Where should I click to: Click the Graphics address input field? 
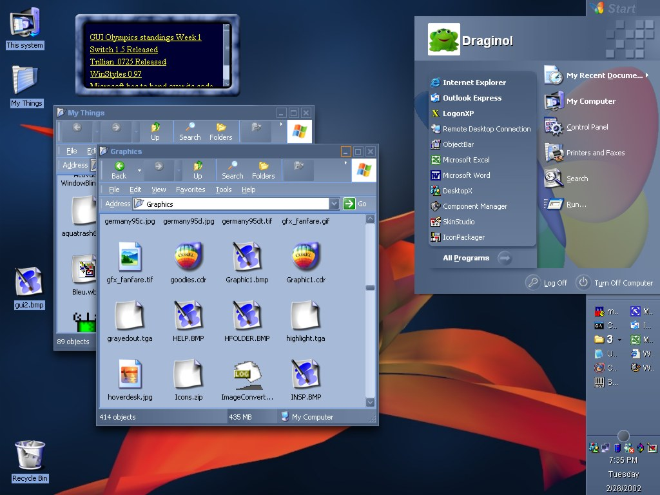tap(231, 204)
